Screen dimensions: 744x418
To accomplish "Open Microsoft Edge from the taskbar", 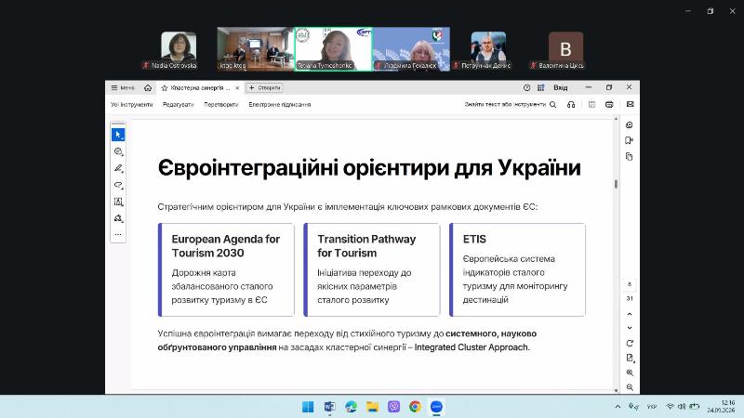I will [352, 407].
